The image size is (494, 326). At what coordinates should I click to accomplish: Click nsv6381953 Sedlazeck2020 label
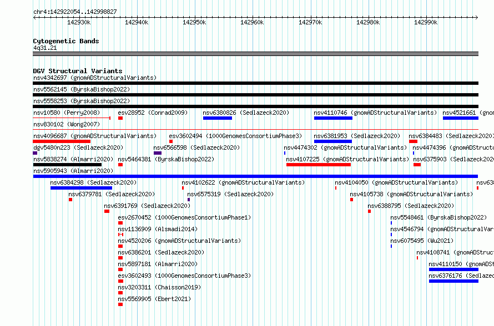click(357, 136)
